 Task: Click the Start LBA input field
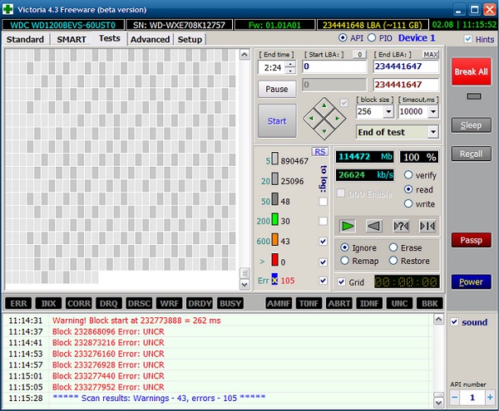click(334, 66)
